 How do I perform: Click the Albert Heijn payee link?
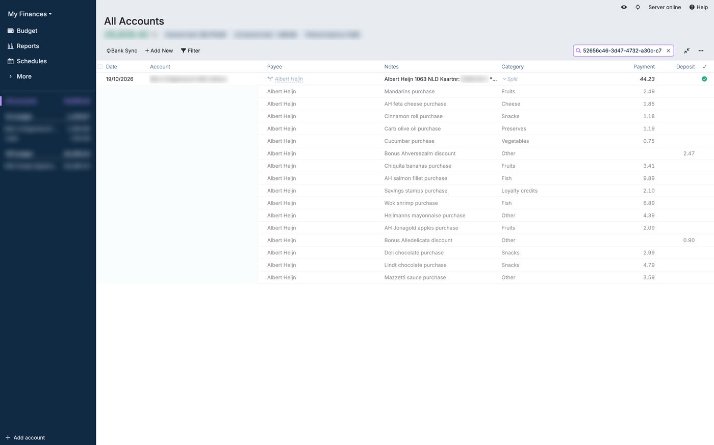pyautogui.click(x=289, y=79)
